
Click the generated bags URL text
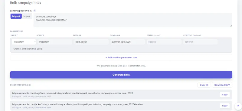tap(73, 93)
